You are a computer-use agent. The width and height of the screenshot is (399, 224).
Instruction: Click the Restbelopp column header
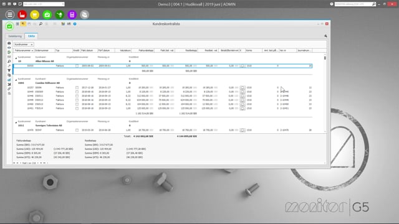point(186,50)
